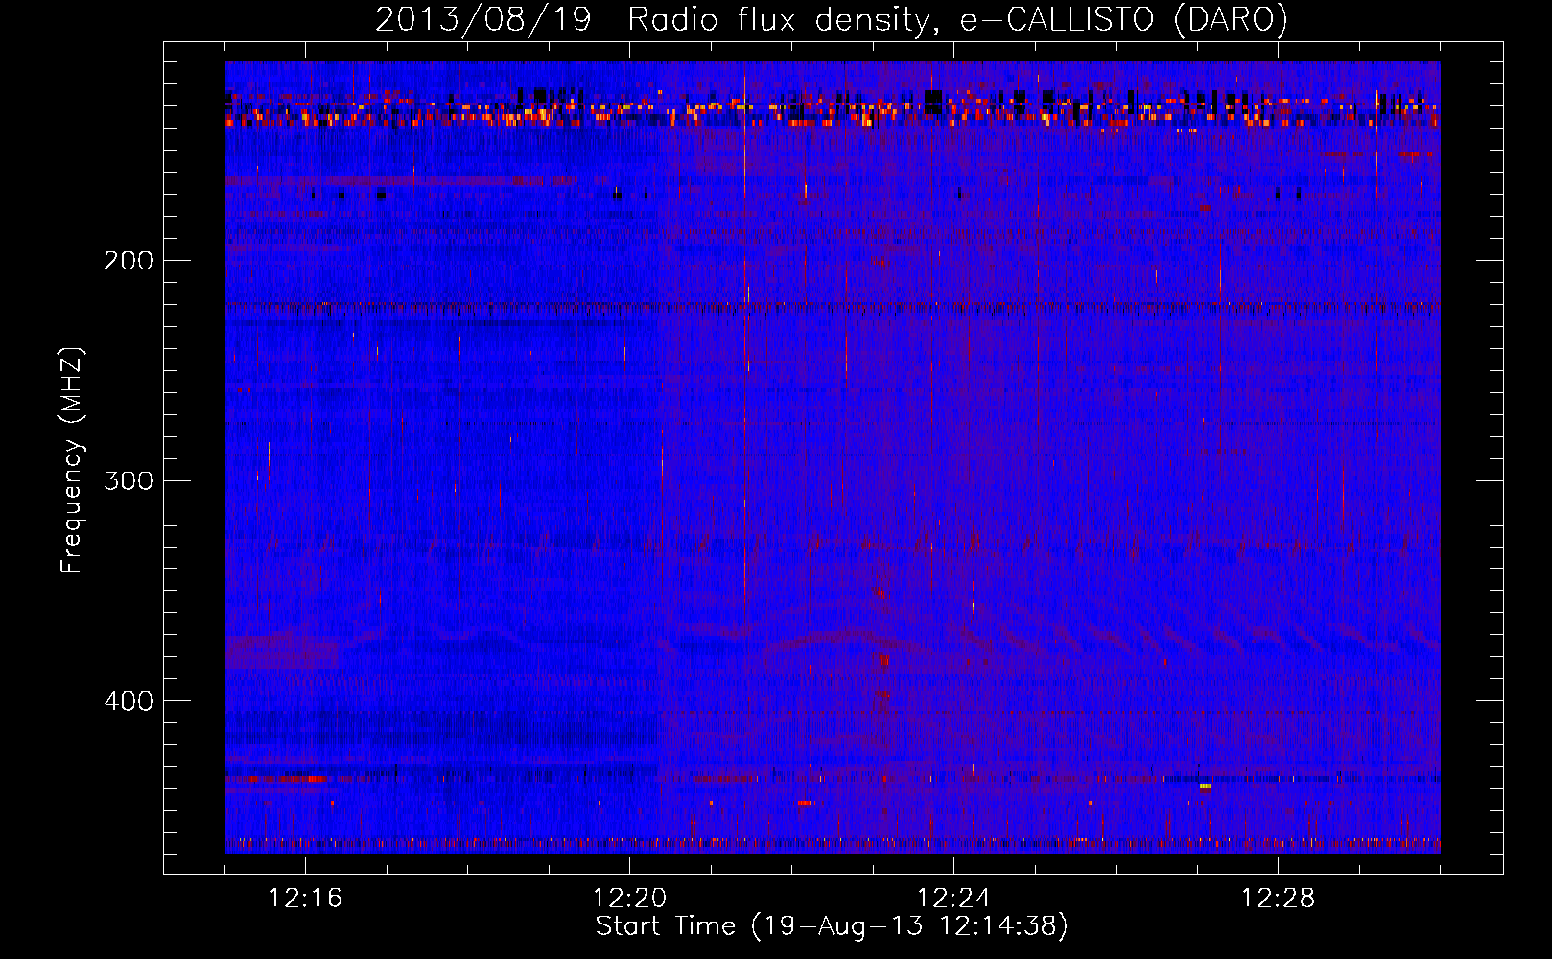Click the plot title '2013/08/19 Radio flux density, e-CALLISTO (DARO)'
The width and height of the screenshot is (1552, 959).
coord(831,19)
